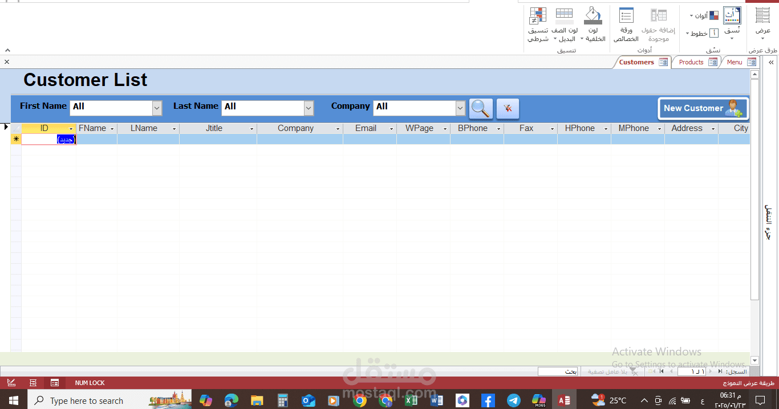
Task: Show hidden system tray icons
Action: pyautogui.click(x=644, y=400)
